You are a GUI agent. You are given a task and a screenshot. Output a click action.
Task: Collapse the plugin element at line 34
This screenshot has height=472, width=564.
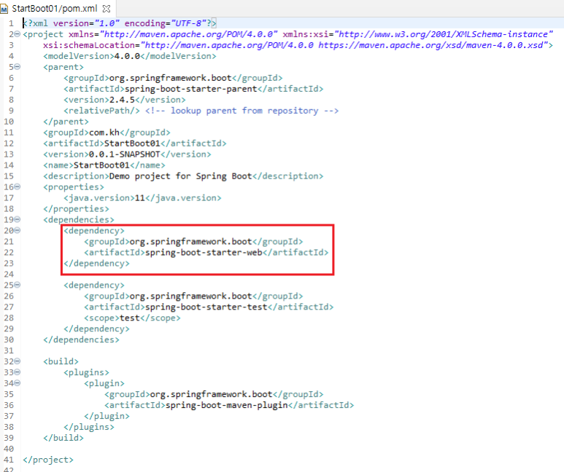click(18, 383)
